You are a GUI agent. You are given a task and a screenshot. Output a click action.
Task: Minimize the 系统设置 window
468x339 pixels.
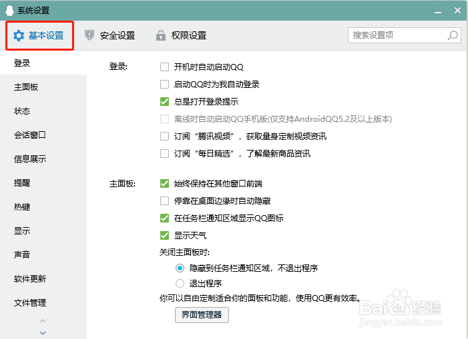pos(438,11)
